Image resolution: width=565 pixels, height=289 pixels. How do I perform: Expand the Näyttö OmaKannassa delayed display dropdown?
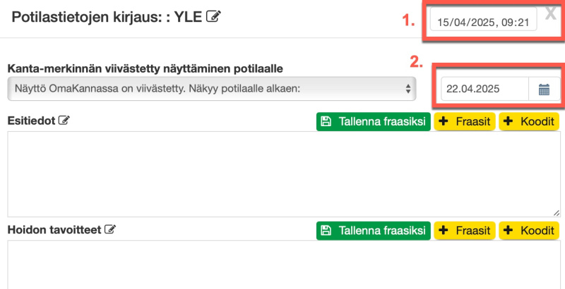point(211,89)
